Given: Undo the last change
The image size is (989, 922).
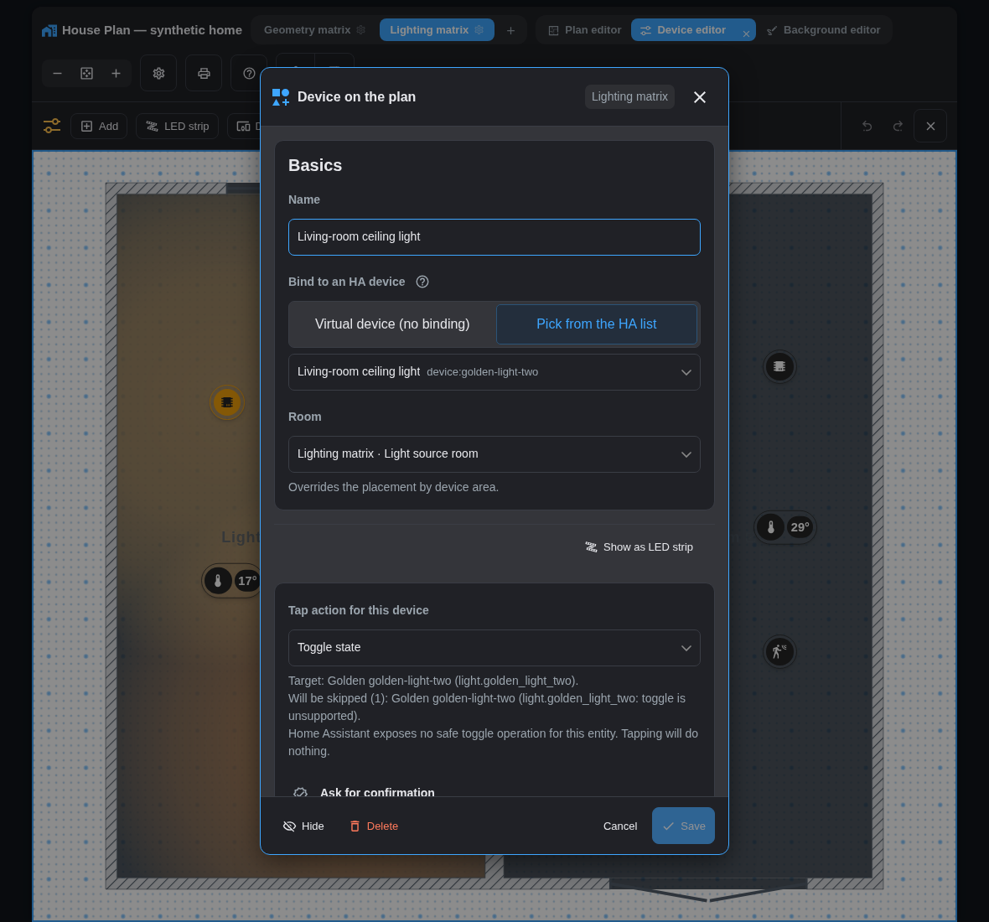Looking at the screenshot, I should tap(867, 126).
